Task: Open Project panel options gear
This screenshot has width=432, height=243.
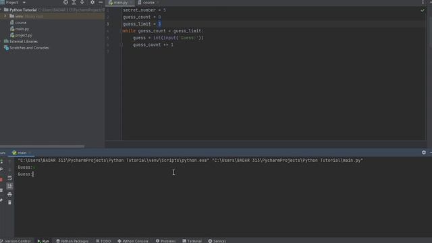Action: coord(92,3)
